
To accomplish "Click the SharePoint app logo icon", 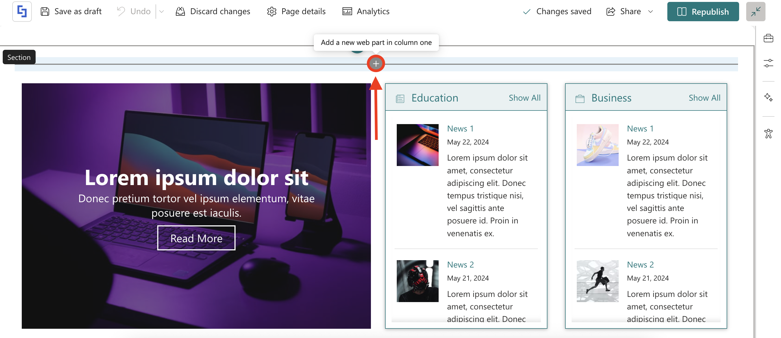I will [x=22, y=11].
